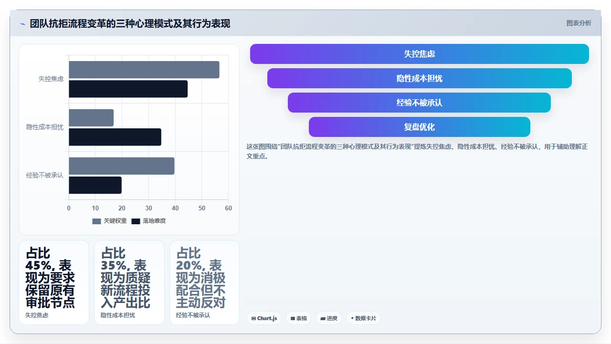The width and height of the screenshot is (611, 344).
Task: Click the 失控焦虑 caption under the 45% card
Action: coord(37,315)
